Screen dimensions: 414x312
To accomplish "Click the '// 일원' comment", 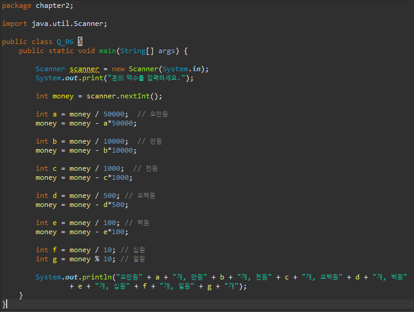I will [x=132, y=259].
